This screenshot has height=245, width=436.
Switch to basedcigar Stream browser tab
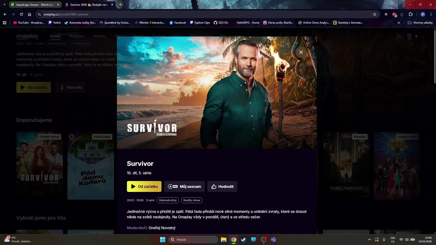(x=35, y=5)
